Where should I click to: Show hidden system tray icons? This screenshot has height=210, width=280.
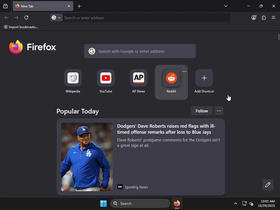click(236, 203)
